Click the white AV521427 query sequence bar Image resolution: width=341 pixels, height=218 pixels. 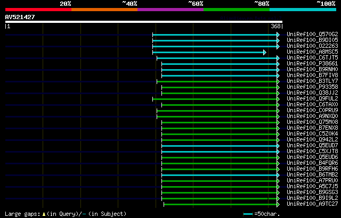point(144,22)
